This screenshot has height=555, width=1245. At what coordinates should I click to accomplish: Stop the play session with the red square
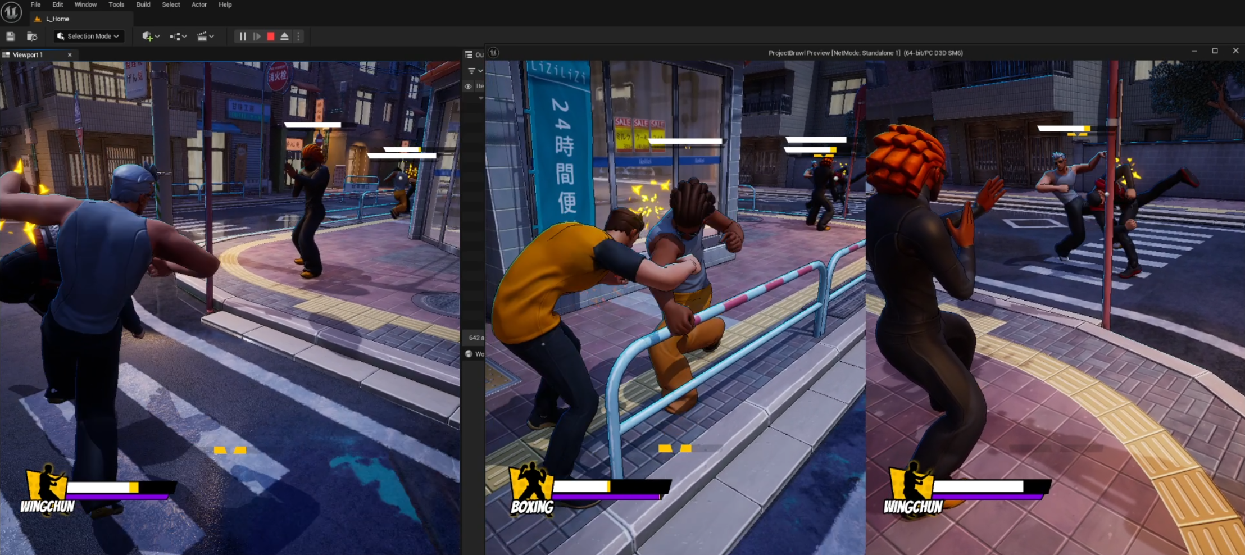[x=271, y=37]
